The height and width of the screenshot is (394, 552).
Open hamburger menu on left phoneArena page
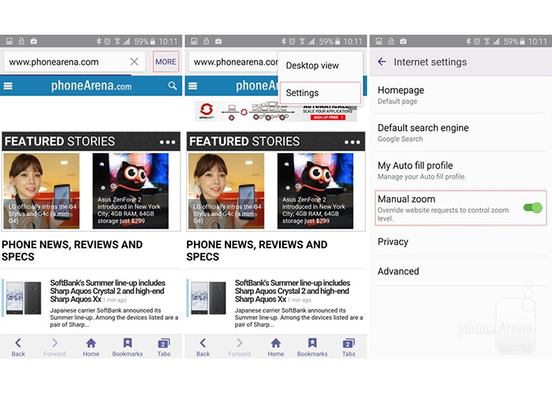tap(8, 86)
